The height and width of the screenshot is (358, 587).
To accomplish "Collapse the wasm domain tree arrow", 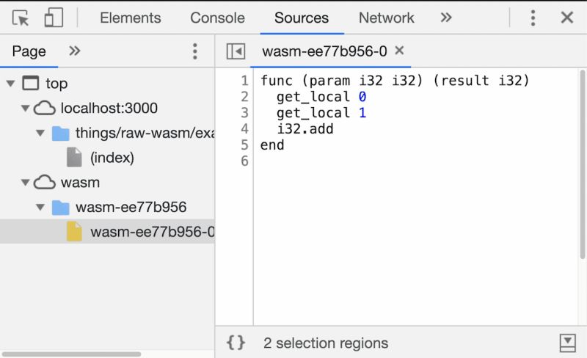I will [x=25, y=183].
